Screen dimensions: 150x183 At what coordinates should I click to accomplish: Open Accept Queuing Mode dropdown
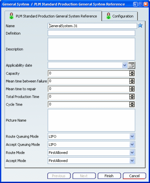pyautogui.click(x=132, y=144)
